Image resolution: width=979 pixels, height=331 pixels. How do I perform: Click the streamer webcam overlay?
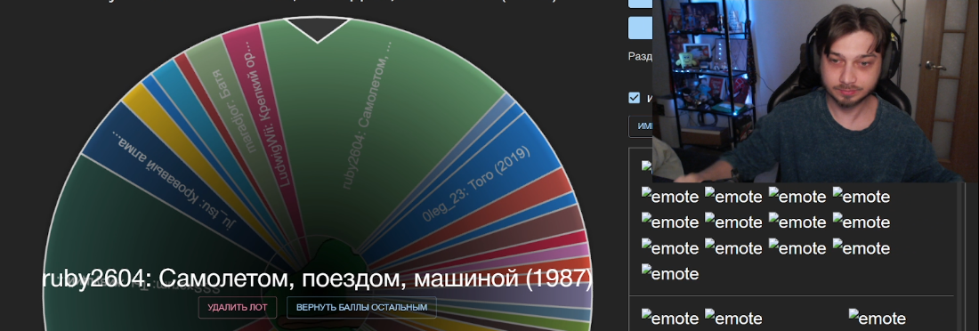(x=815, y=91)
